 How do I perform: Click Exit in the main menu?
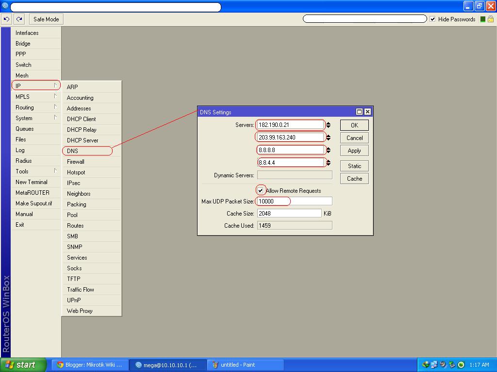[36, 225]
